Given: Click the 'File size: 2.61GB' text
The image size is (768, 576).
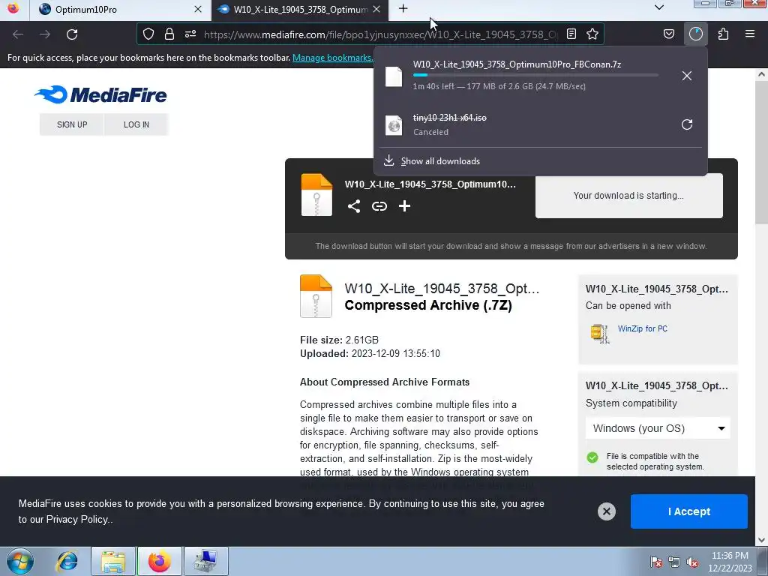Looking at the screenshot, I should coord(339,340).
